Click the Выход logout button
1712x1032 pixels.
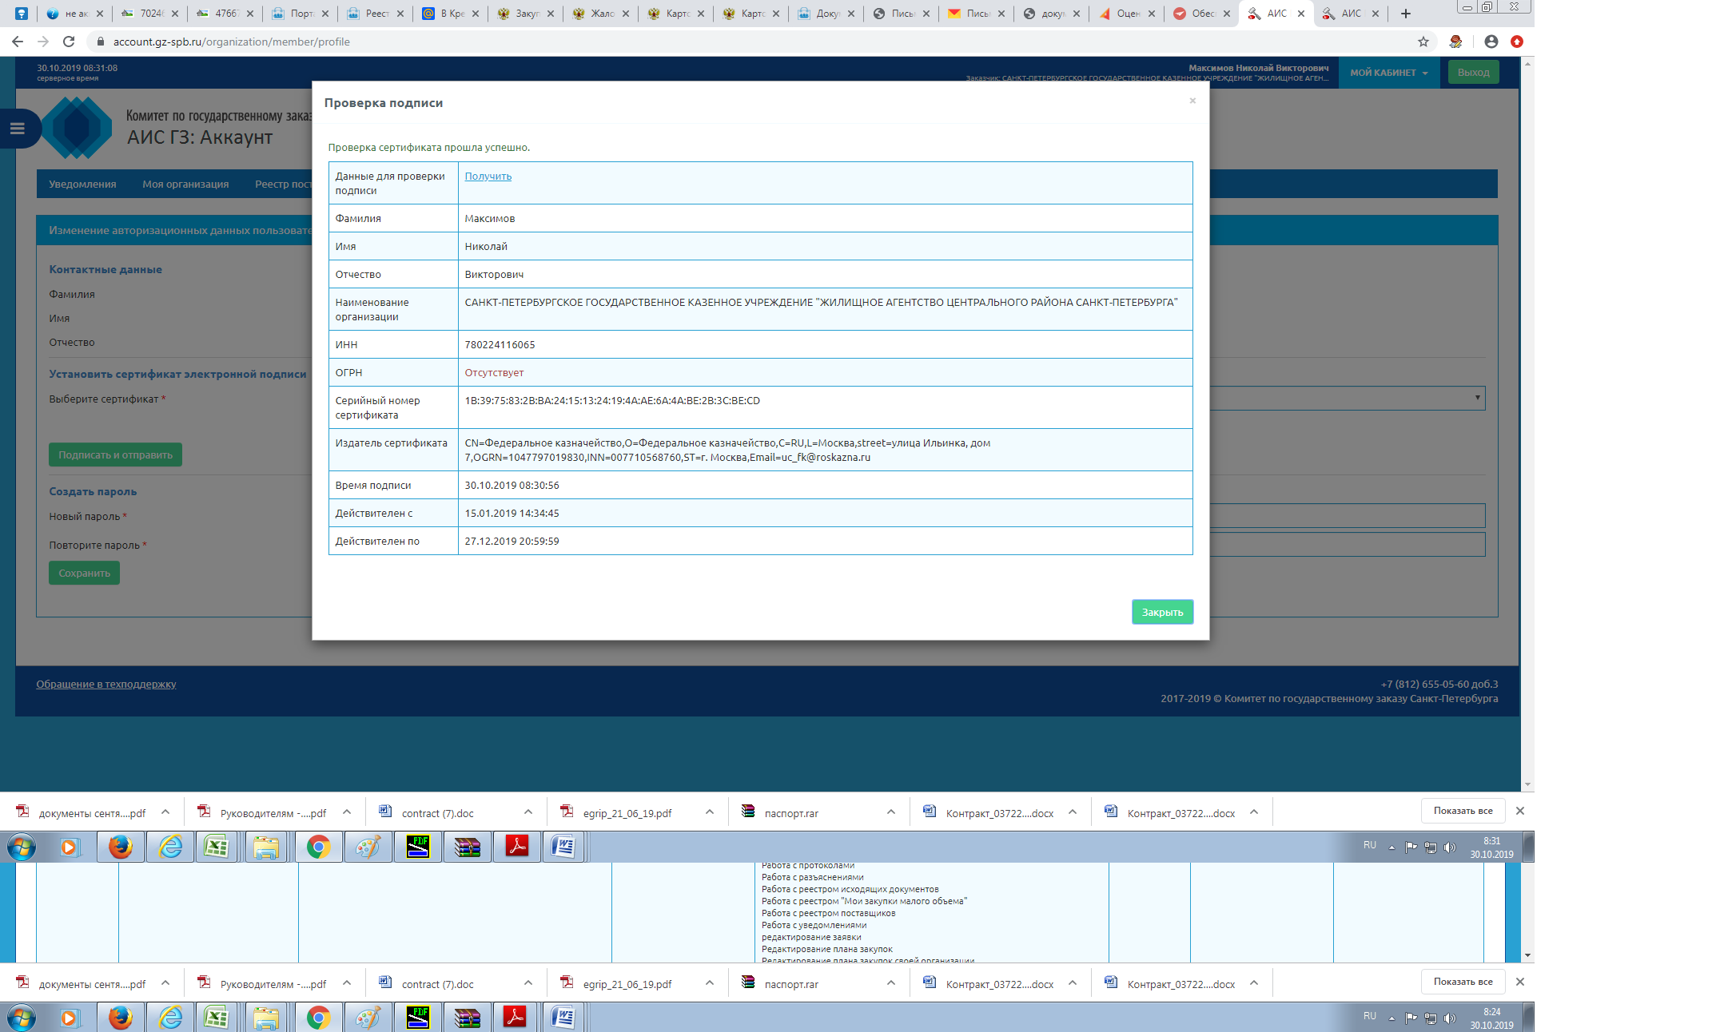1473,73
